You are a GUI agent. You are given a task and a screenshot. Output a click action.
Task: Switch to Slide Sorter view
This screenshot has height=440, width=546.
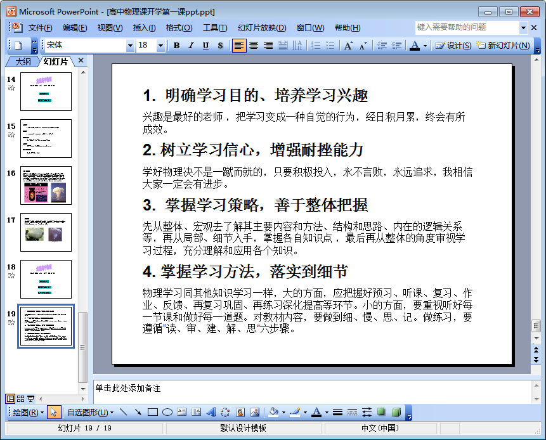click(x=20, y=399)
